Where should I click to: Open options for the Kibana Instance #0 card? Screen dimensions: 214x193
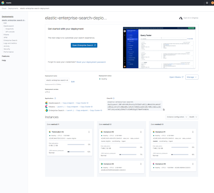tap(193, 164)
